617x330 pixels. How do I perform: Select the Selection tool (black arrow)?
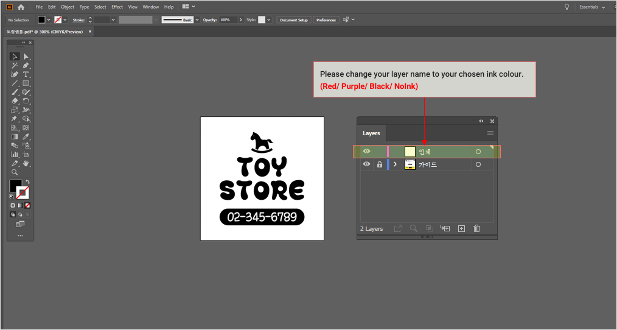15,57
